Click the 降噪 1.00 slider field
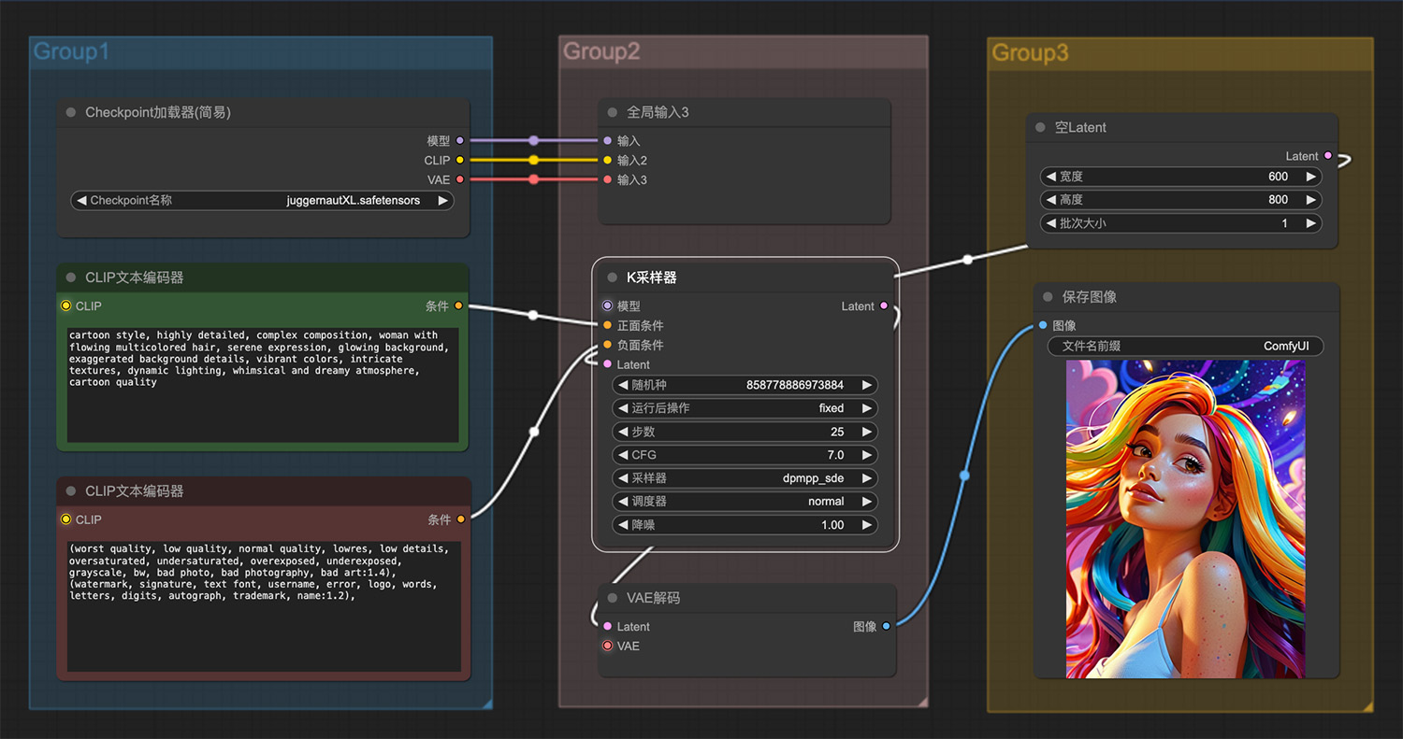Viewport: 1403px width, 739px height. tap(745, 525)
